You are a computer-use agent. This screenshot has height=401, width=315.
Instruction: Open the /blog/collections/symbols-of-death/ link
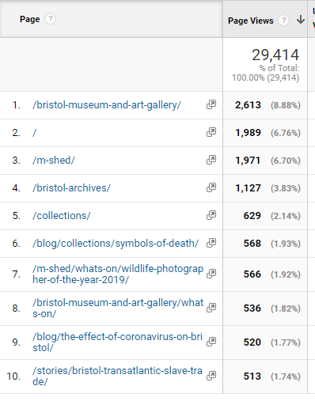[x=116, y=244]
